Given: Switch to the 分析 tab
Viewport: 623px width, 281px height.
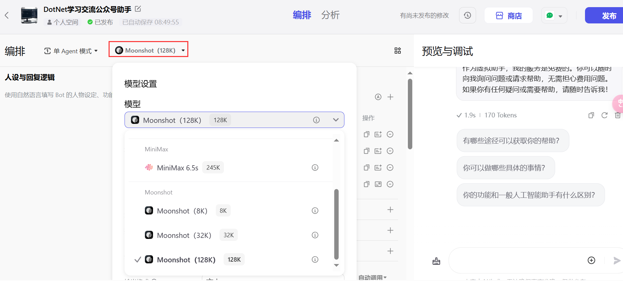Looking at the screenshot, I should [x=330, y=15].
